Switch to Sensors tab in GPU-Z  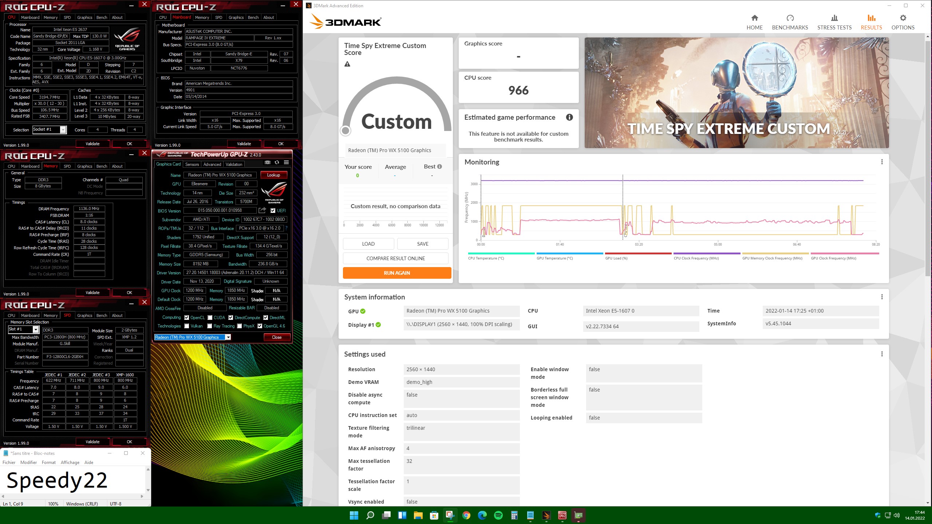tap(192, 164)
